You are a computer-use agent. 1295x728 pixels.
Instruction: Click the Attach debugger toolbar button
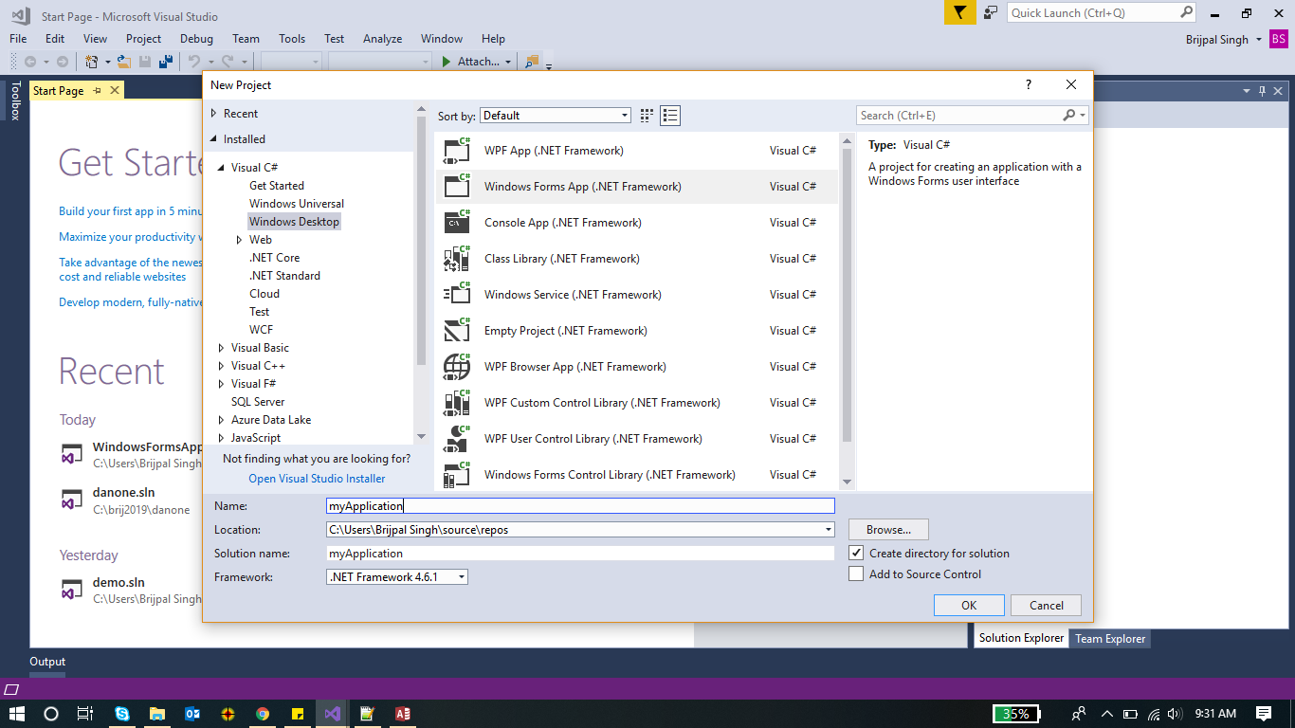[471, 61]
